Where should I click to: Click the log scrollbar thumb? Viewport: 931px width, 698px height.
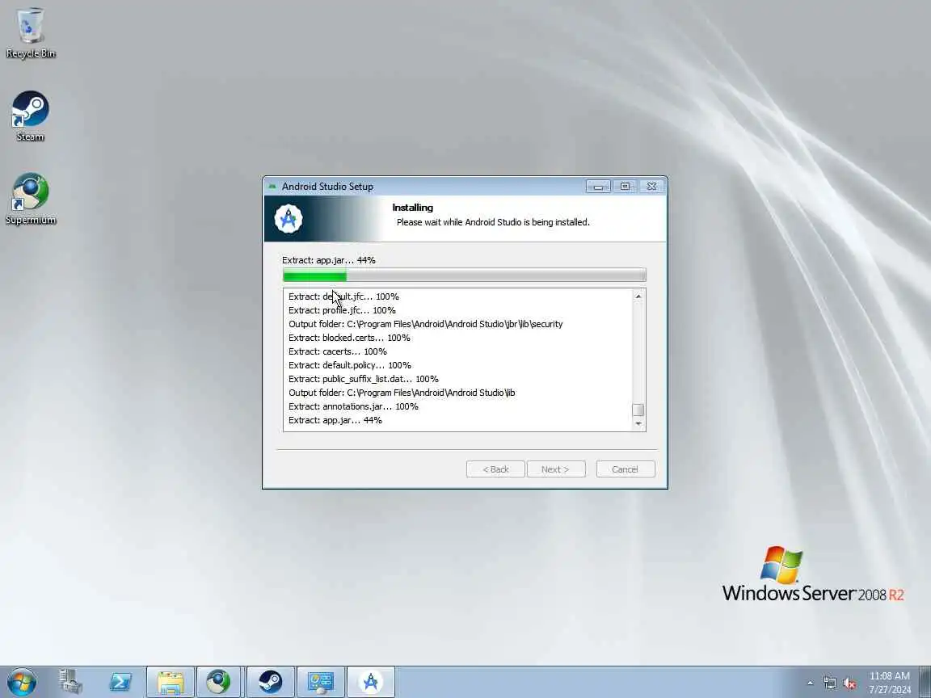(638, 410)
